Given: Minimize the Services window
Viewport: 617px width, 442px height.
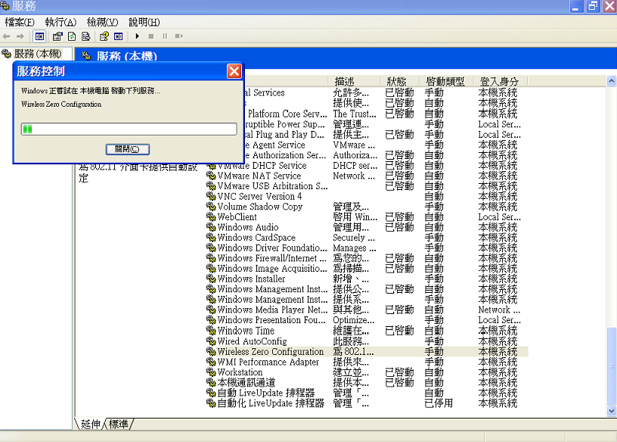Looking at the screenshot, I should (575, 6).
